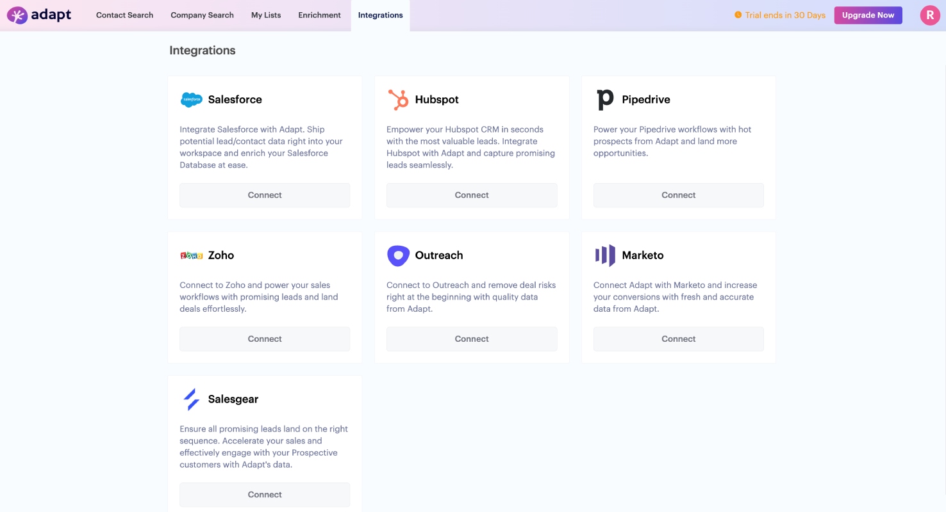Connect the Salesforce integration
Screen dimensions: 946x512
(x=265, y=195)
